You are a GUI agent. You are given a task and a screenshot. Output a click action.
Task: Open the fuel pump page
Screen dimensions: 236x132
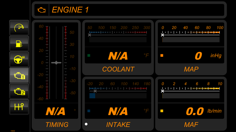(19, 44)
